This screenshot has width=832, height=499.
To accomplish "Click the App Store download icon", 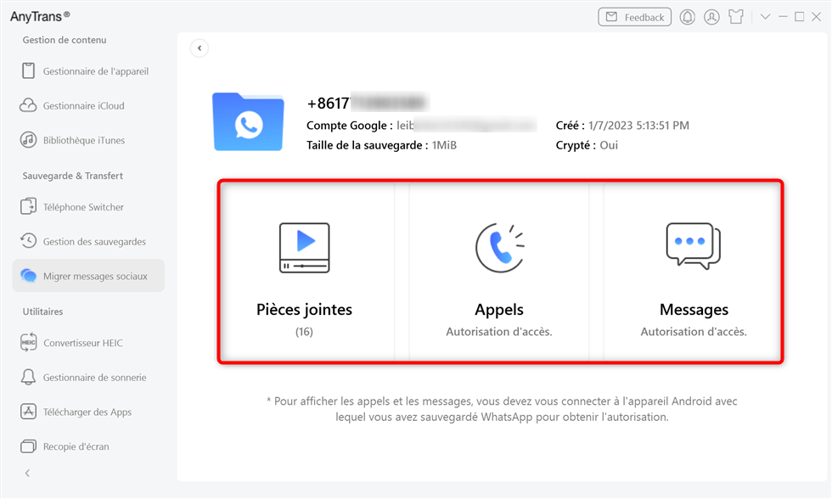I will tap(28, 412).
